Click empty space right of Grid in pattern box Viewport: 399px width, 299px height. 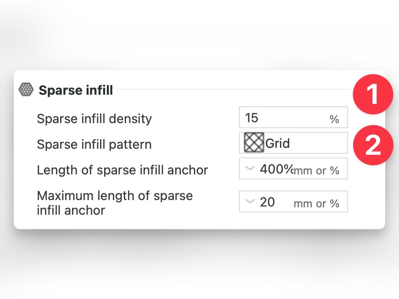321,143
